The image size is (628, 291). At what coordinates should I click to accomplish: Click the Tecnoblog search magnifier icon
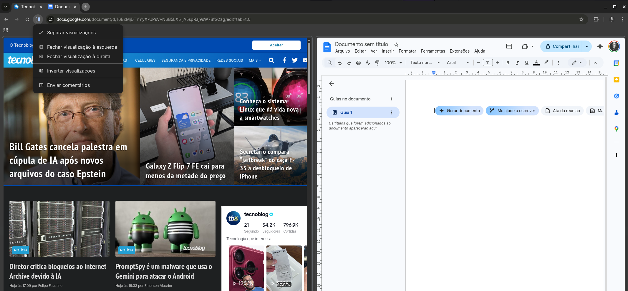[271, 60]
